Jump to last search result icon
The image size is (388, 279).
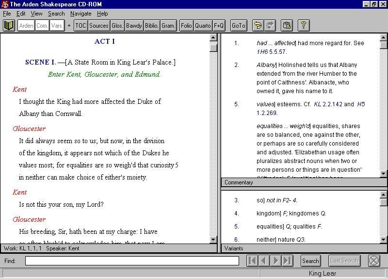(x=287, y=261)
